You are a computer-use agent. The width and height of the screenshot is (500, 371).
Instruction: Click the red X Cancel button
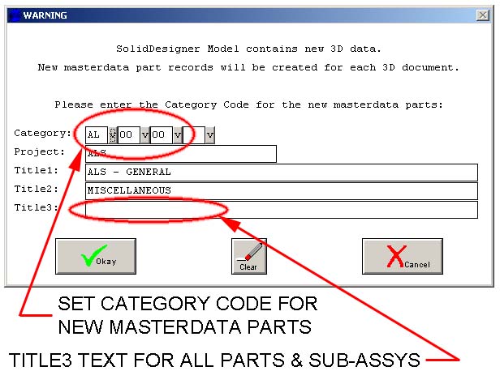pyautogui.click(x=402, y=256)
